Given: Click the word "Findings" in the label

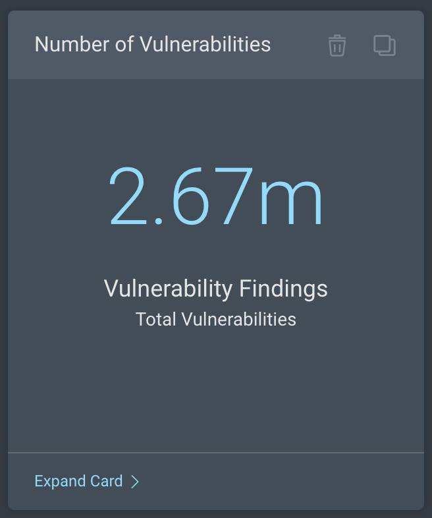Looking at the screenshot, I should pyautogui.click(x=283, y=289).
